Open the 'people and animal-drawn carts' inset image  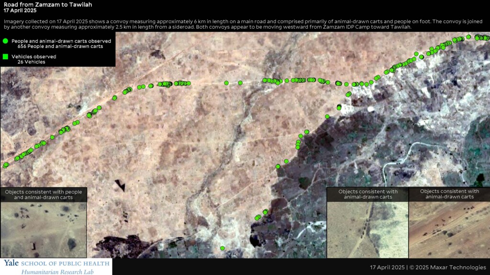pyautogui.click(x=44, y=230)
